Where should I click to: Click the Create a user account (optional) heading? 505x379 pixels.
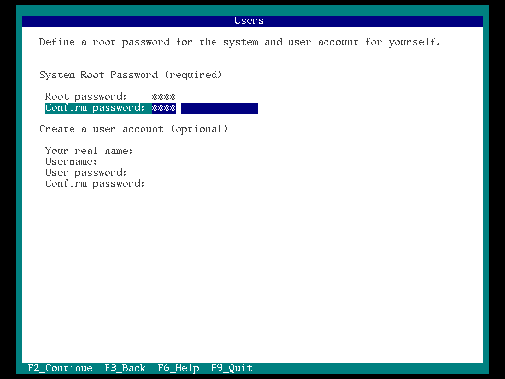[134, 129]
